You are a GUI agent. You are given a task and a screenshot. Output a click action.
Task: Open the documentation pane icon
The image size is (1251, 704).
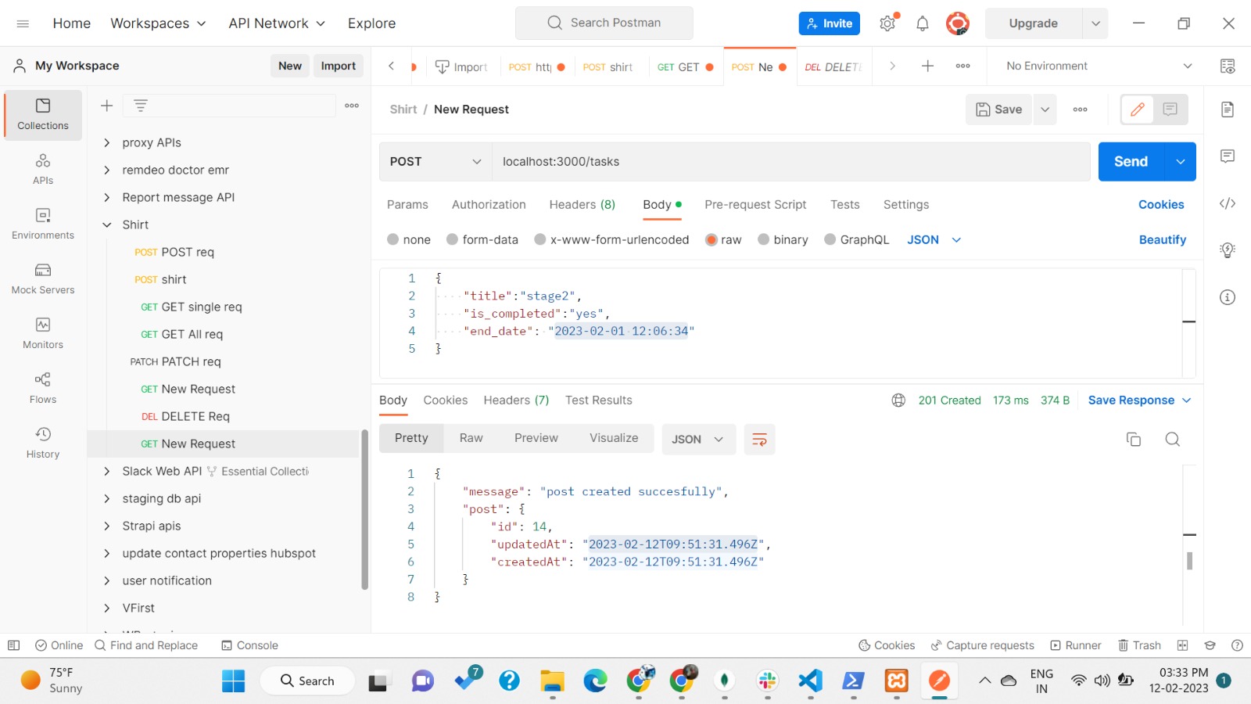click(1228, 110)
